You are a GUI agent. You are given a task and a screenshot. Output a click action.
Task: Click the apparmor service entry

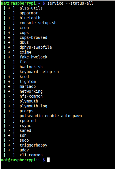[29, 13]
